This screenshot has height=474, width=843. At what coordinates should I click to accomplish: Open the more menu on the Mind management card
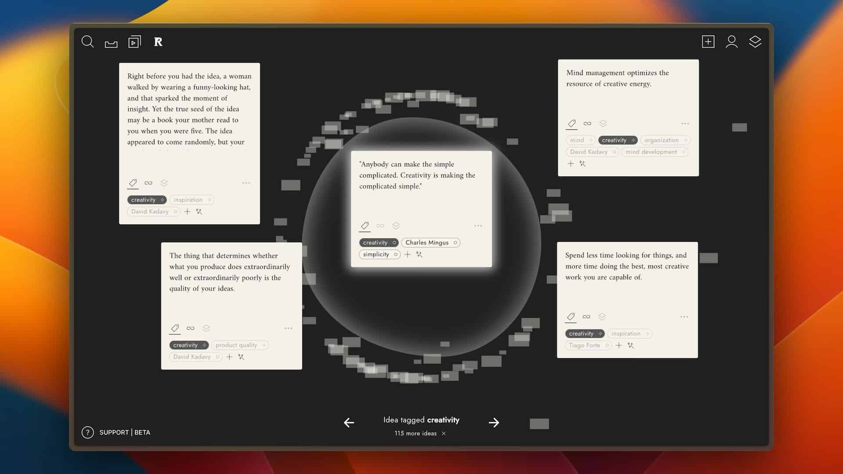pyautogui.click(x=685, y=123)
